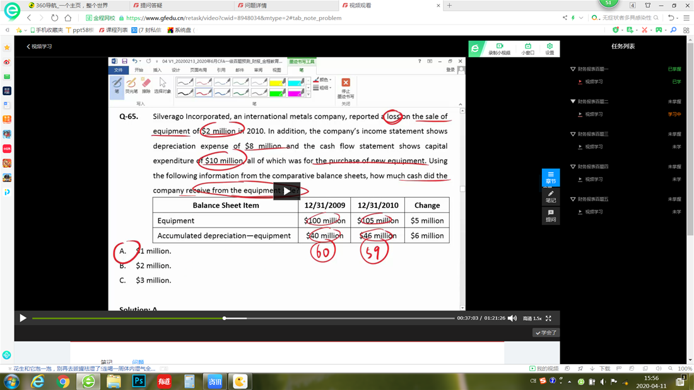This screenshot has width=694, height=390.
Task: Click the undo arrow in Word's title bar
Action: [x=134, y=62]
